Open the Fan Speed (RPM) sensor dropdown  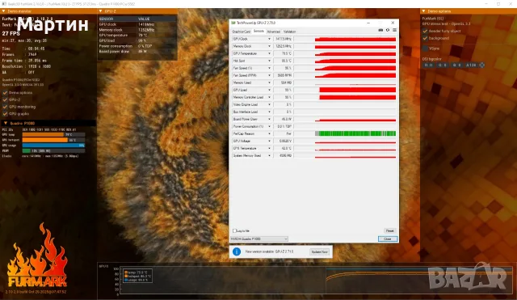[x=269, y=75]
